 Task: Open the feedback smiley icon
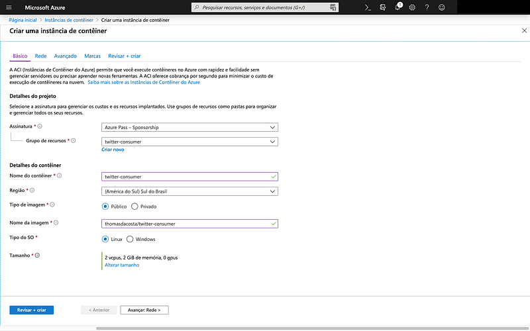(x=441, y=7)
